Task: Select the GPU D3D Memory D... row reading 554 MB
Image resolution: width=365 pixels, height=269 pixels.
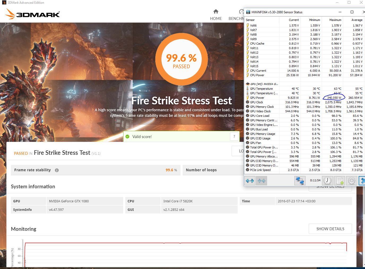Action: pos(264,161)
